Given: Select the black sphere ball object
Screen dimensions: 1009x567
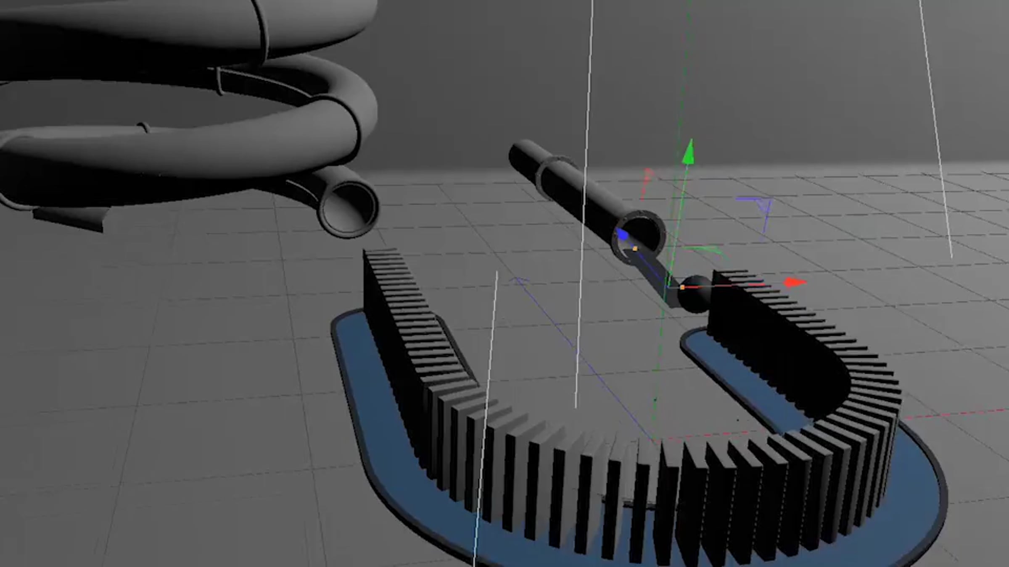Looking at the screenshot, I should 695,294.
